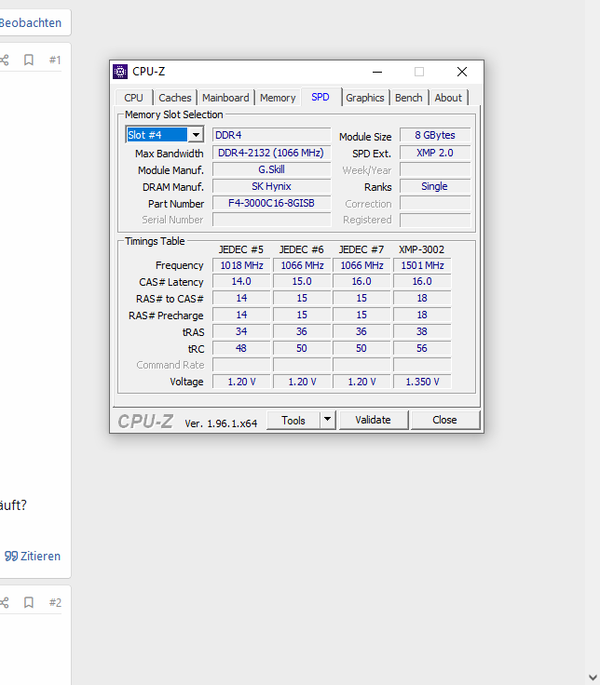Click share icon beside post #1
The image size is (600, 685).
point(5,60)
